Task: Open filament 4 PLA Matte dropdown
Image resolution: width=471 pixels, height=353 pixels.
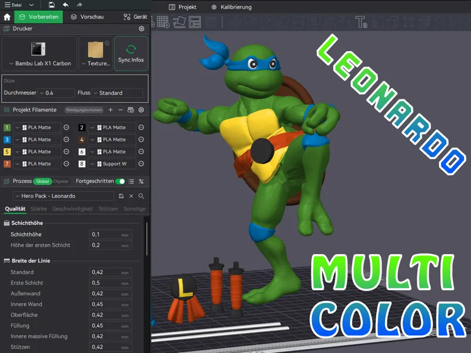Action: (x=112, y=139)
